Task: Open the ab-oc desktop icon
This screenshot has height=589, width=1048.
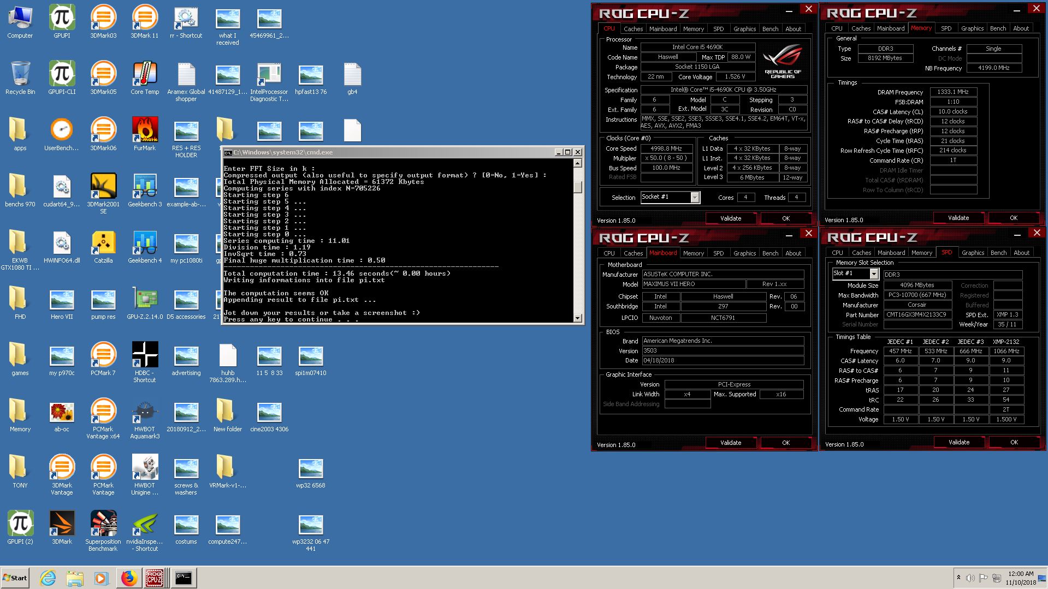Action: [62, 415]
